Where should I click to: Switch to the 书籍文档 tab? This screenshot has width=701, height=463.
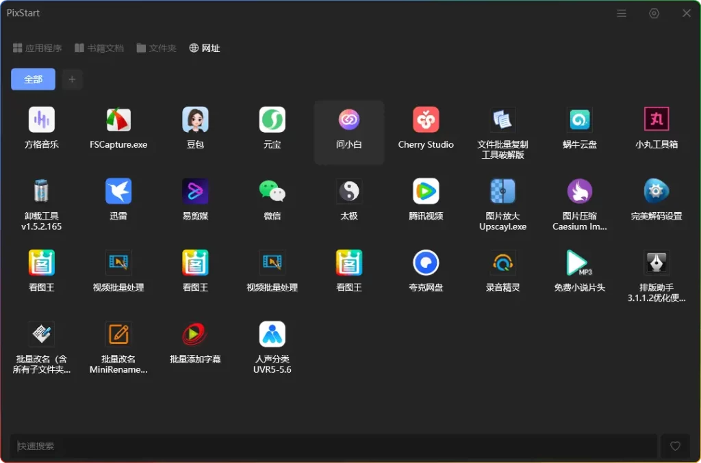click(99, 48)
